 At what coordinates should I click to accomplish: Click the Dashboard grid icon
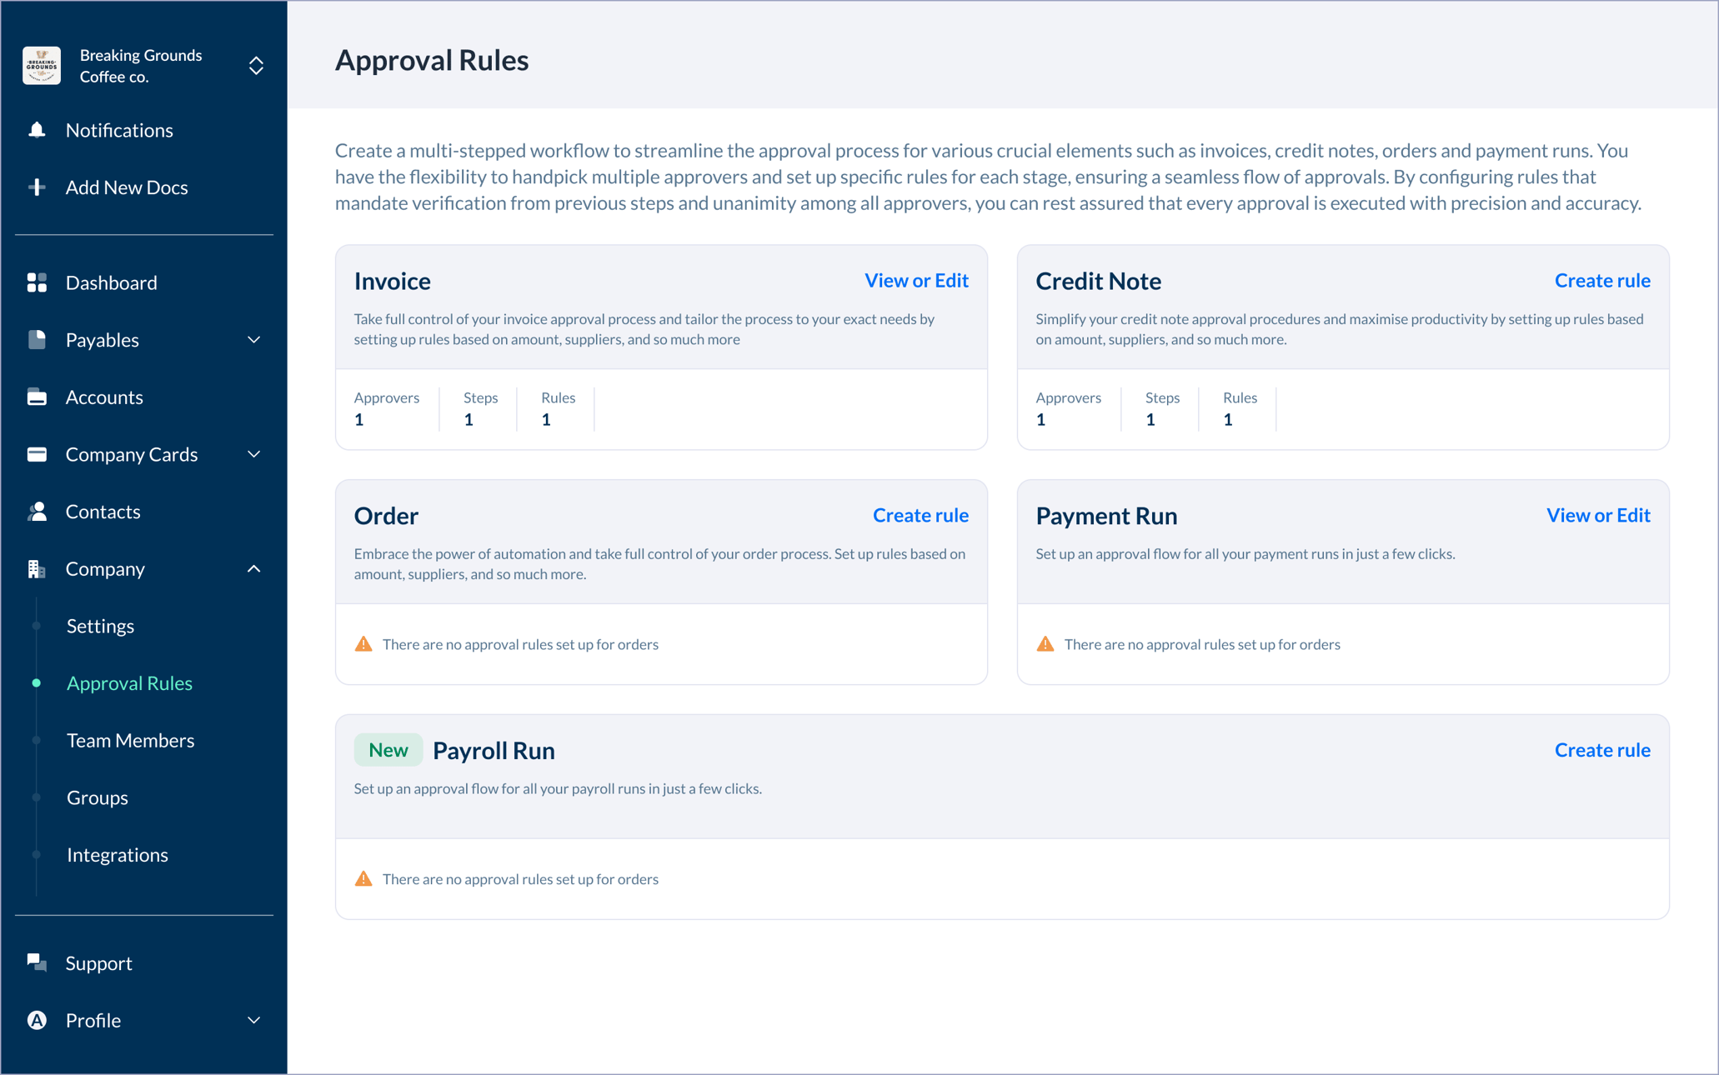[x=37, y=282]
